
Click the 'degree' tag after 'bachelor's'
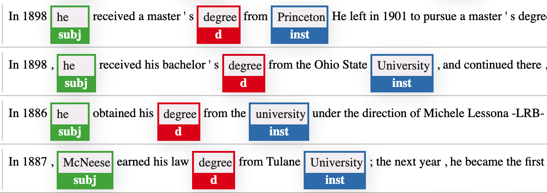tap(243, 73)
